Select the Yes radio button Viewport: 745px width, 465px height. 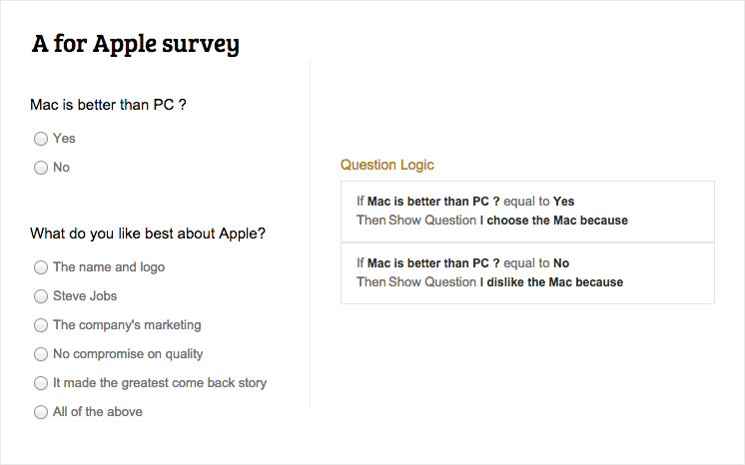pos(41,139)
